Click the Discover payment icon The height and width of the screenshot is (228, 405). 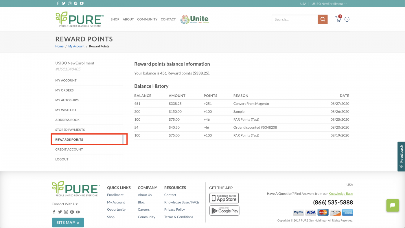click(335, 212)
